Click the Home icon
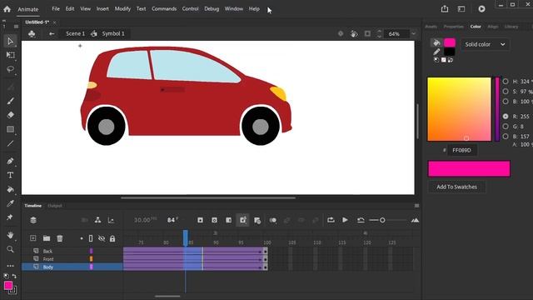 7,9
